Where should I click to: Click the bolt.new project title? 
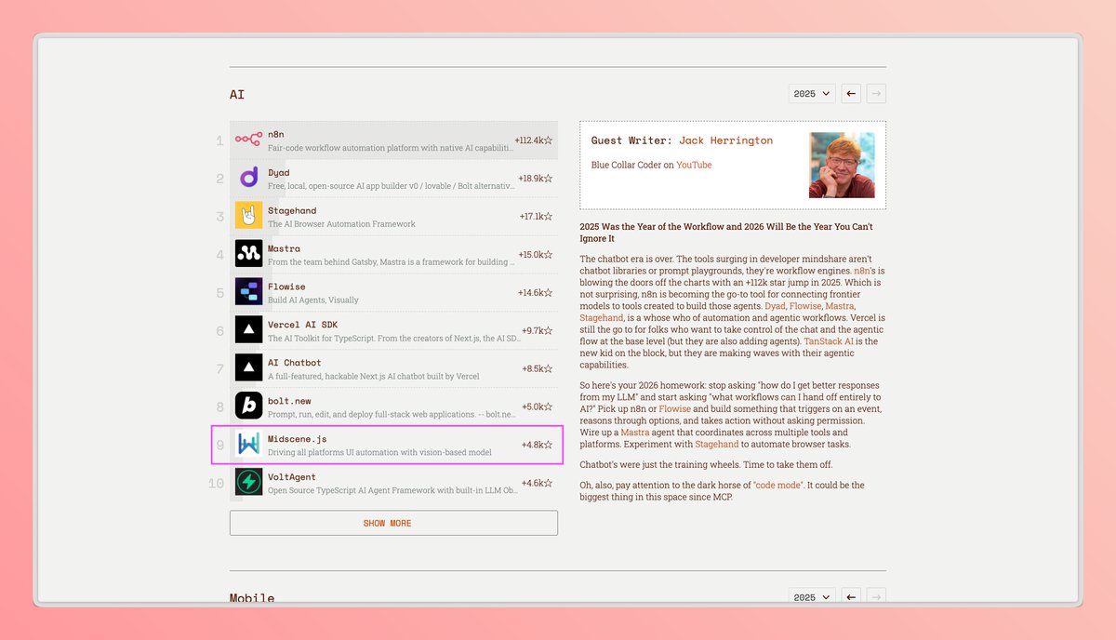tap(289, 401)
